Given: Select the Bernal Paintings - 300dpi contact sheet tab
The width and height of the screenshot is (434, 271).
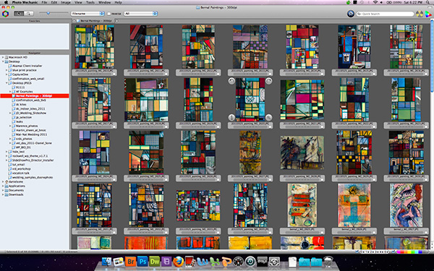Looking at the screenshot, I should pos(94,21).
